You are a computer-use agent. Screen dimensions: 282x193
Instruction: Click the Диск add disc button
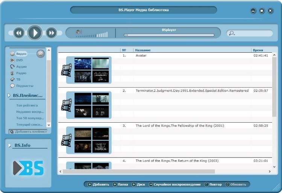click(138, 185)
